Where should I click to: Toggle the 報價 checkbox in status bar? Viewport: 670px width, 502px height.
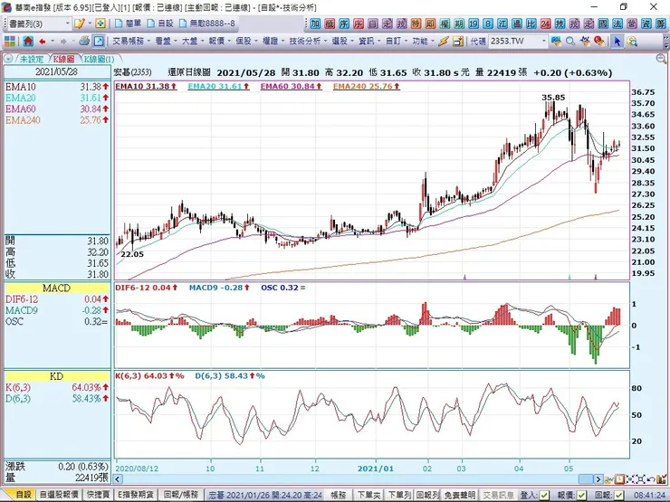pyautogui.click(x=581, y=495)
